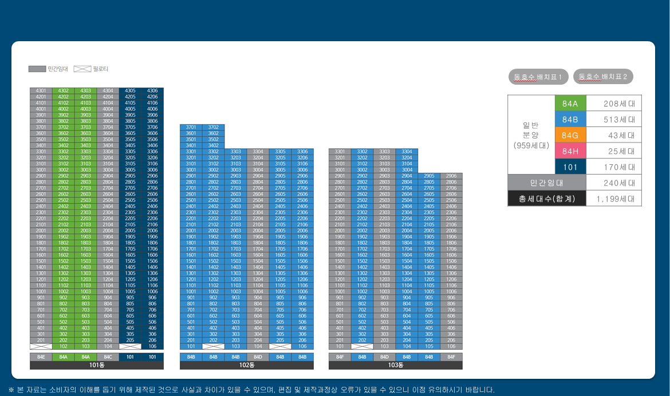Open the 동호수 배치표 1 tab
The width and height of the screenshot is (670, 396).
[538, 77]
